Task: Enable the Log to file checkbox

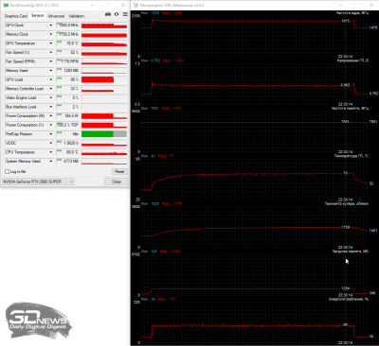Action: (7, 171)
